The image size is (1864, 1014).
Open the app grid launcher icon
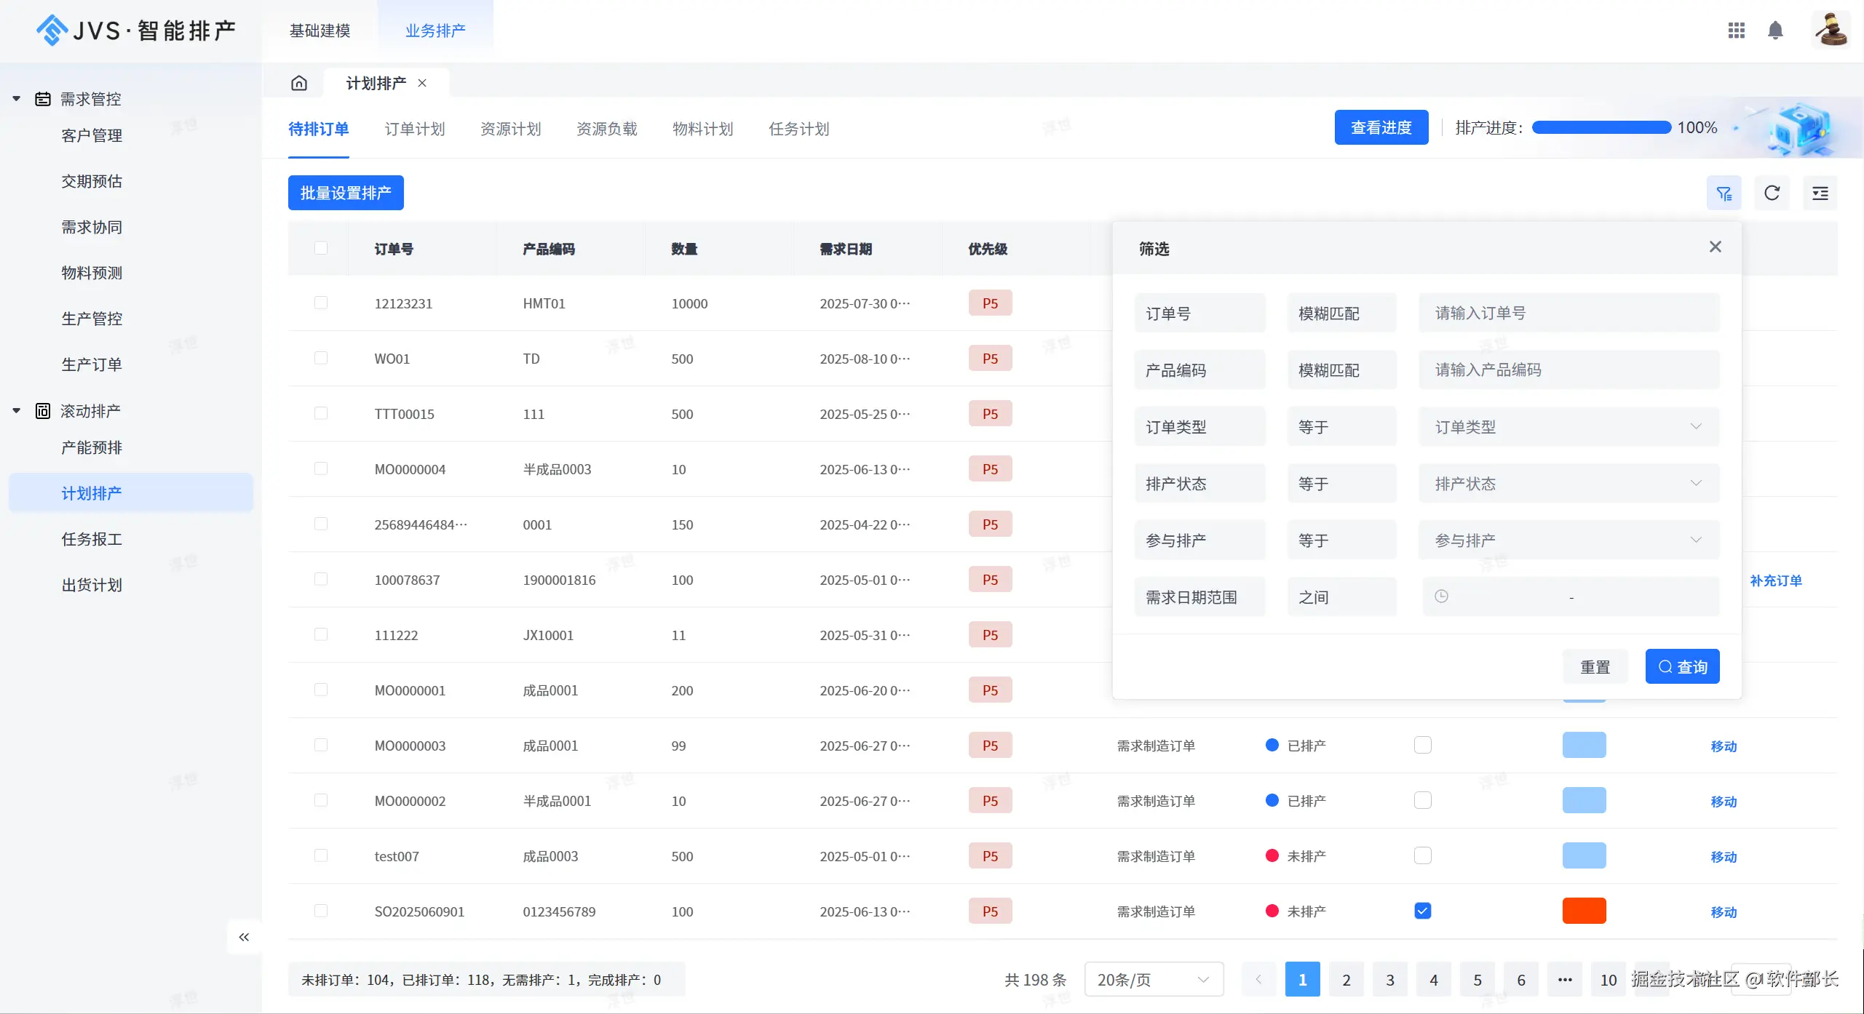coord(1736,31)
